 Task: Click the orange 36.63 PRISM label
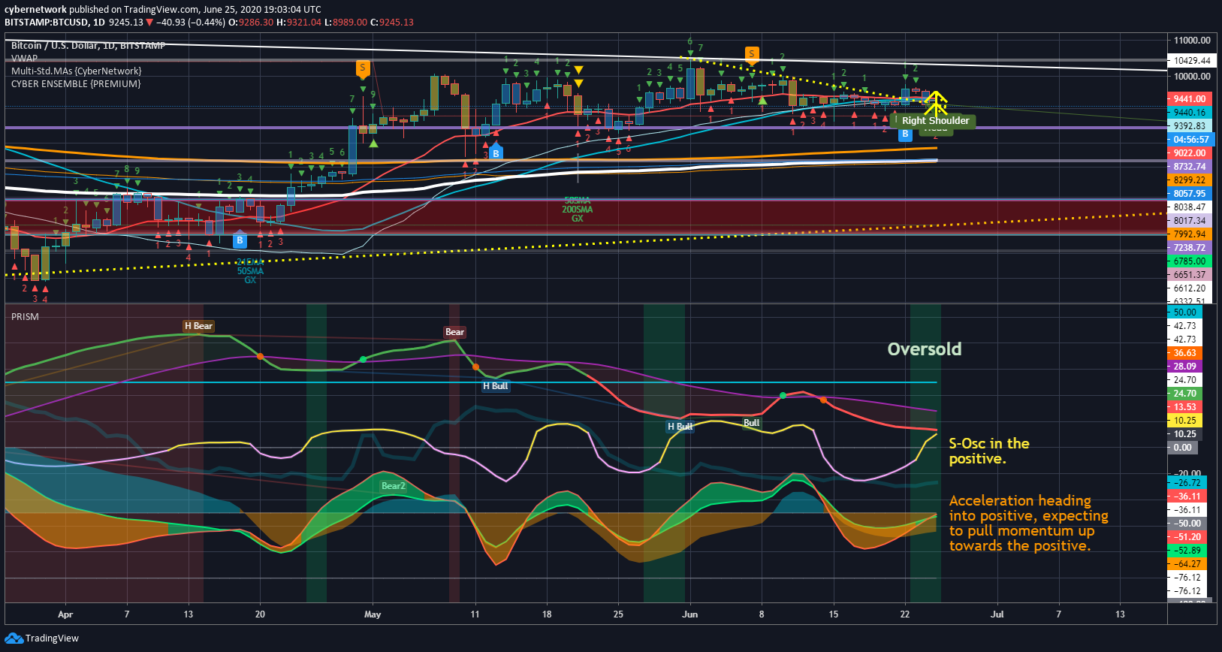tap(1185, 352)
